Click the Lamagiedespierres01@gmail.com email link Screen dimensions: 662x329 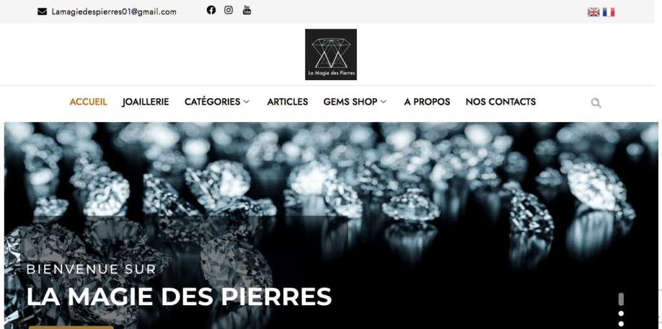[x=114, y=12]
